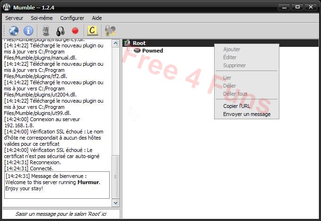
Task: Open the server connect globe icon
Action: 14,31
